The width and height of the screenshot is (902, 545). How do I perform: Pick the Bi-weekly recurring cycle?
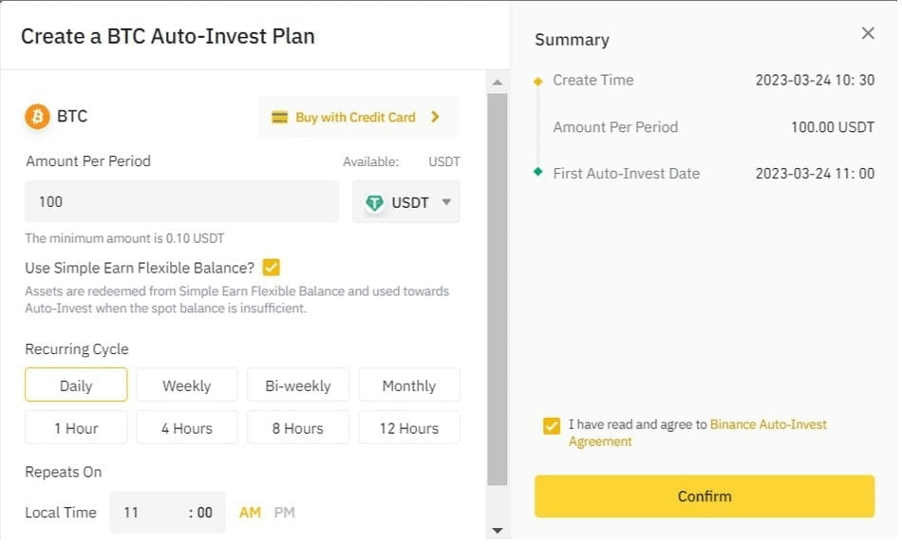[x=298, y=385]
